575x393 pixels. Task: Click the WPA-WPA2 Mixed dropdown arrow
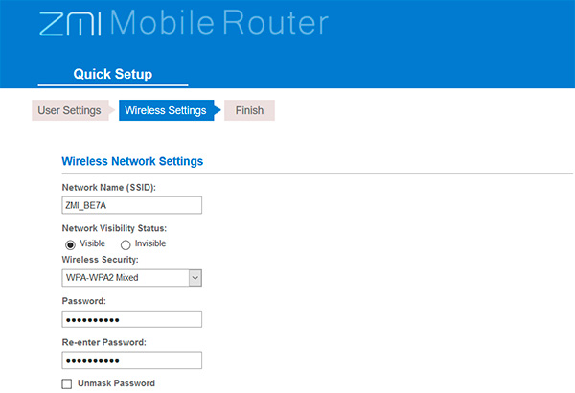[x=195, y=277]
